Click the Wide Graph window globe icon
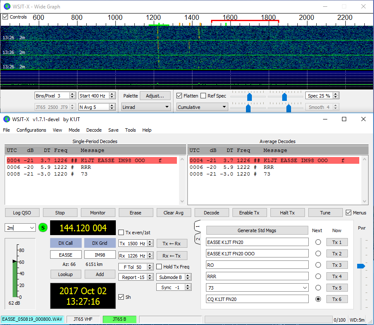 7,6
